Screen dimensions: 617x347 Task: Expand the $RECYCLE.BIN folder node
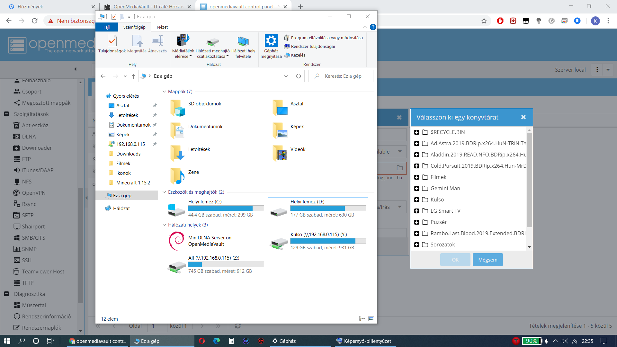coord(417,132)
